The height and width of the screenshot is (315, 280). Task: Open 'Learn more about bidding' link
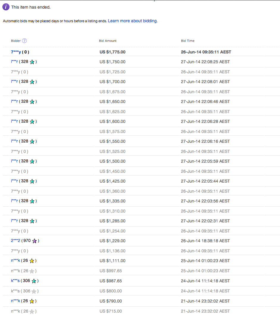(133, 21)
